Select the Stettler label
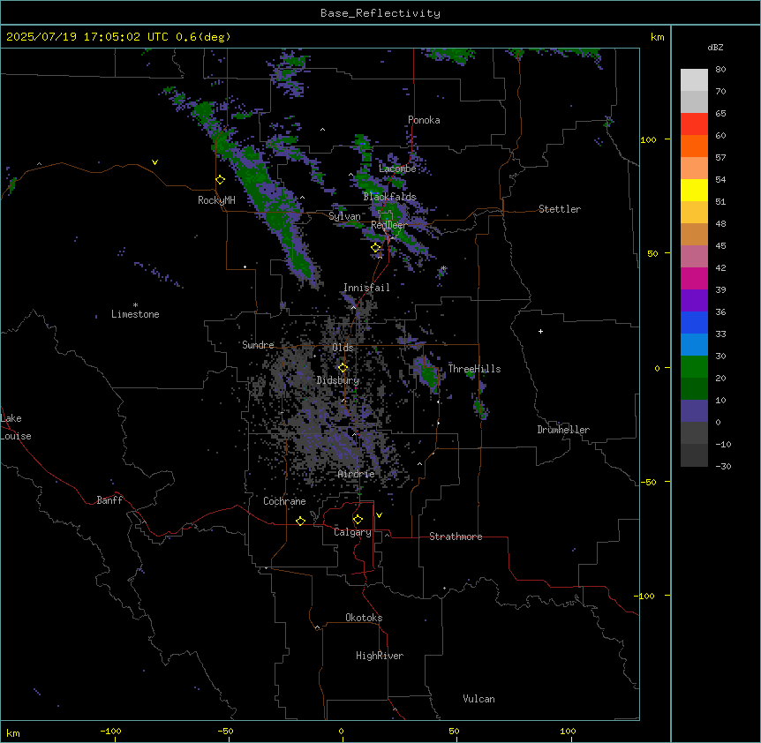The width and height of the screenshot is (761, 743). point(560,209)
